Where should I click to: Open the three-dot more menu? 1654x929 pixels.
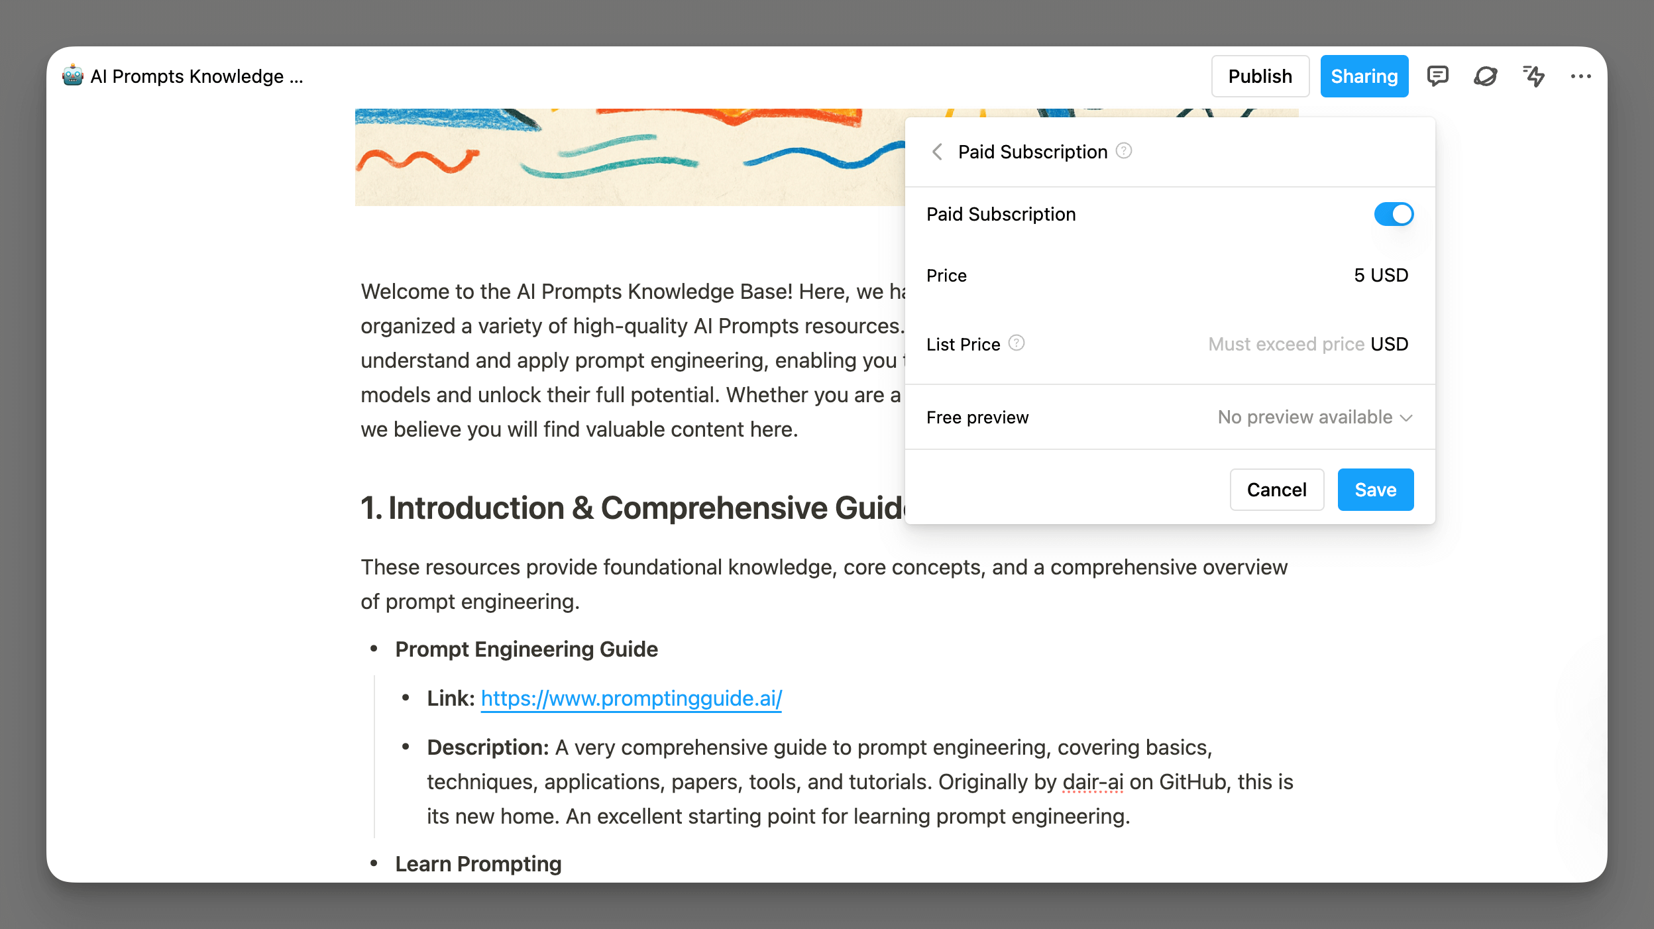(1580, 76)
